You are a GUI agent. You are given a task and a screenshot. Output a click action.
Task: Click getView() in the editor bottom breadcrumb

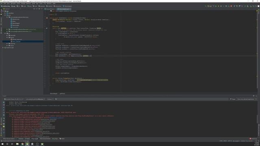pos(62,94)
